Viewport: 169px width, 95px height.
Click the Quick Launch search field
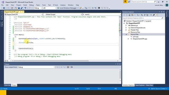[x=144, y=2]
